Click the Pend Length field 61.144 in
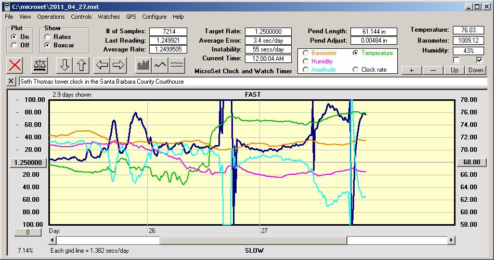 pos(374,32)
